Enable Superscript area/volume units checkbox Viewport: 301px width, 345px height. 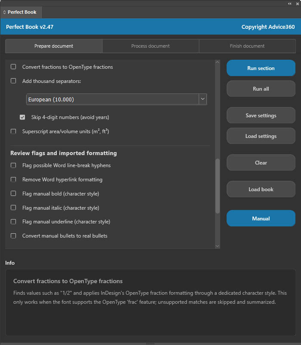[x=13, y=131]
